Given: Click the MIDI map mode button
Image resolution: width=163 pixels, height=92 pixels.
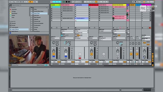Looking at the screenshot, I should (x=142, y=2).
